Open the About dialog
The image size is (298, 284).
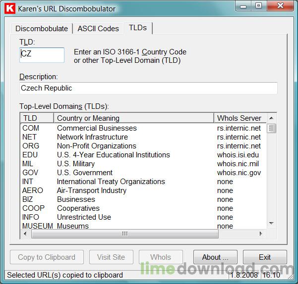coord(215,257)
